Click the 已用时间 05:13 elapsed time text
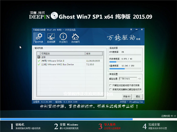The width and height of the screenshot is (177, 132). pyautogui.click(x=168, y=116)
